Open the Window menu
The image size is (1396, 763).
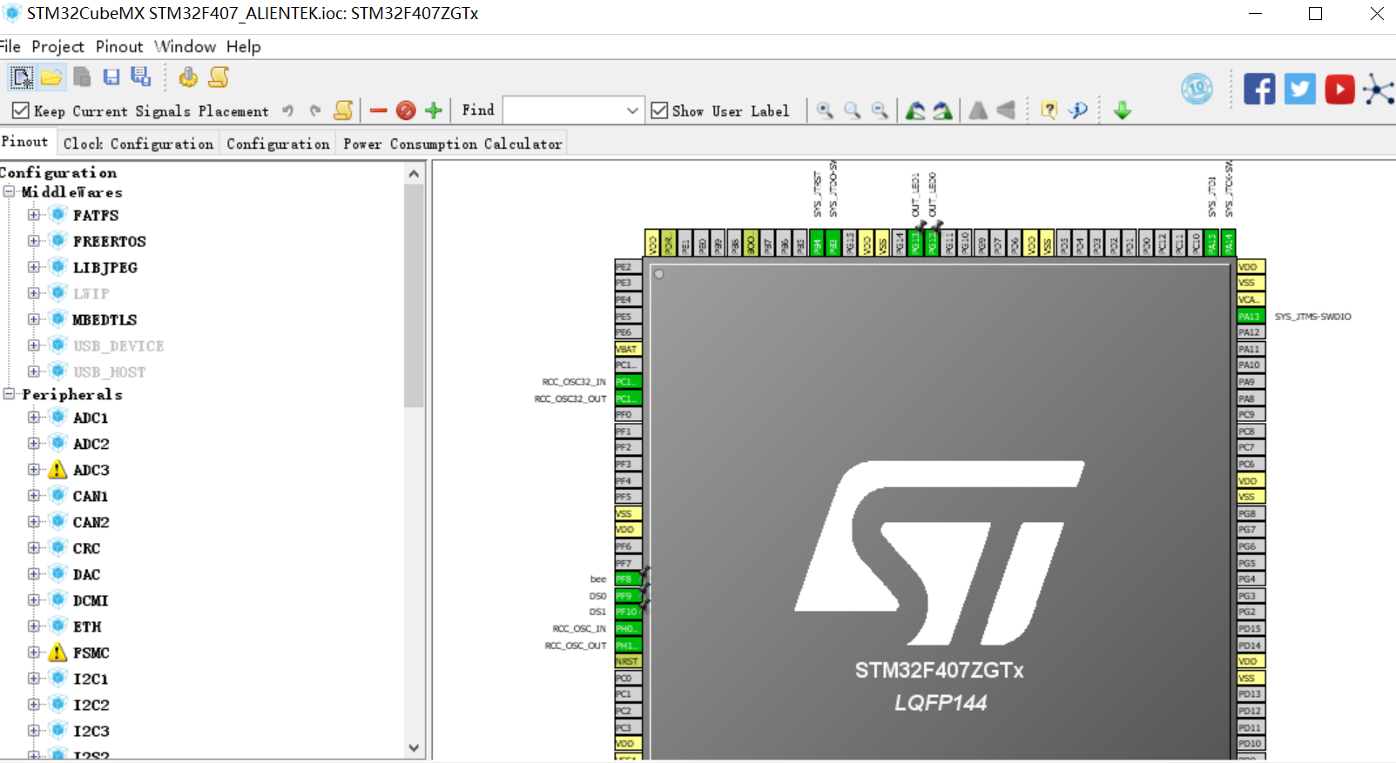pyautogui.click(x=185, y=47)
